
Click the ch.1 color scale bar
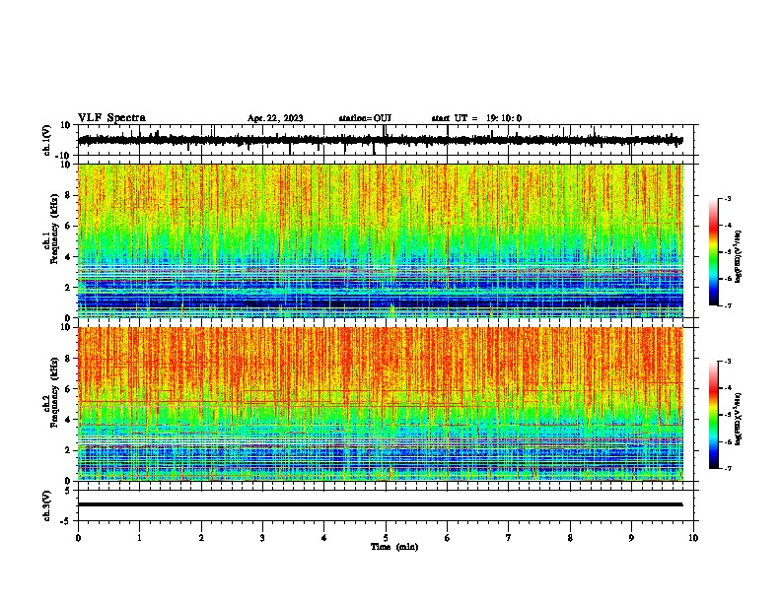713,252
